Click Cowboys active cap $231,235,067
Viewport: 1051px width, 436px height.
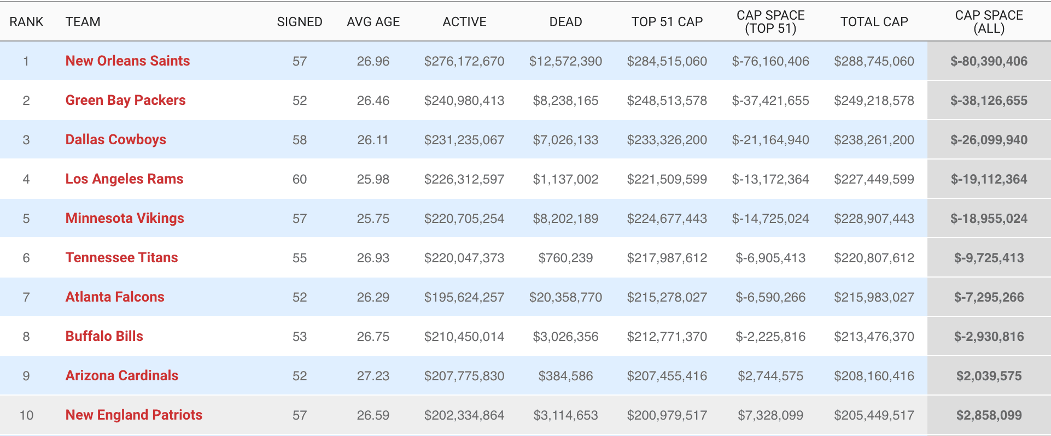click(x=464, y=140)
